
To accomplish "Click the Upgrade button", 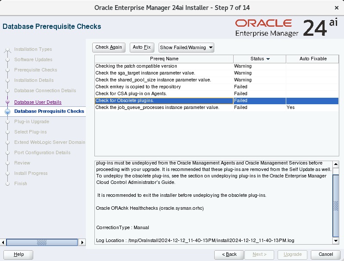I will 292,255.
